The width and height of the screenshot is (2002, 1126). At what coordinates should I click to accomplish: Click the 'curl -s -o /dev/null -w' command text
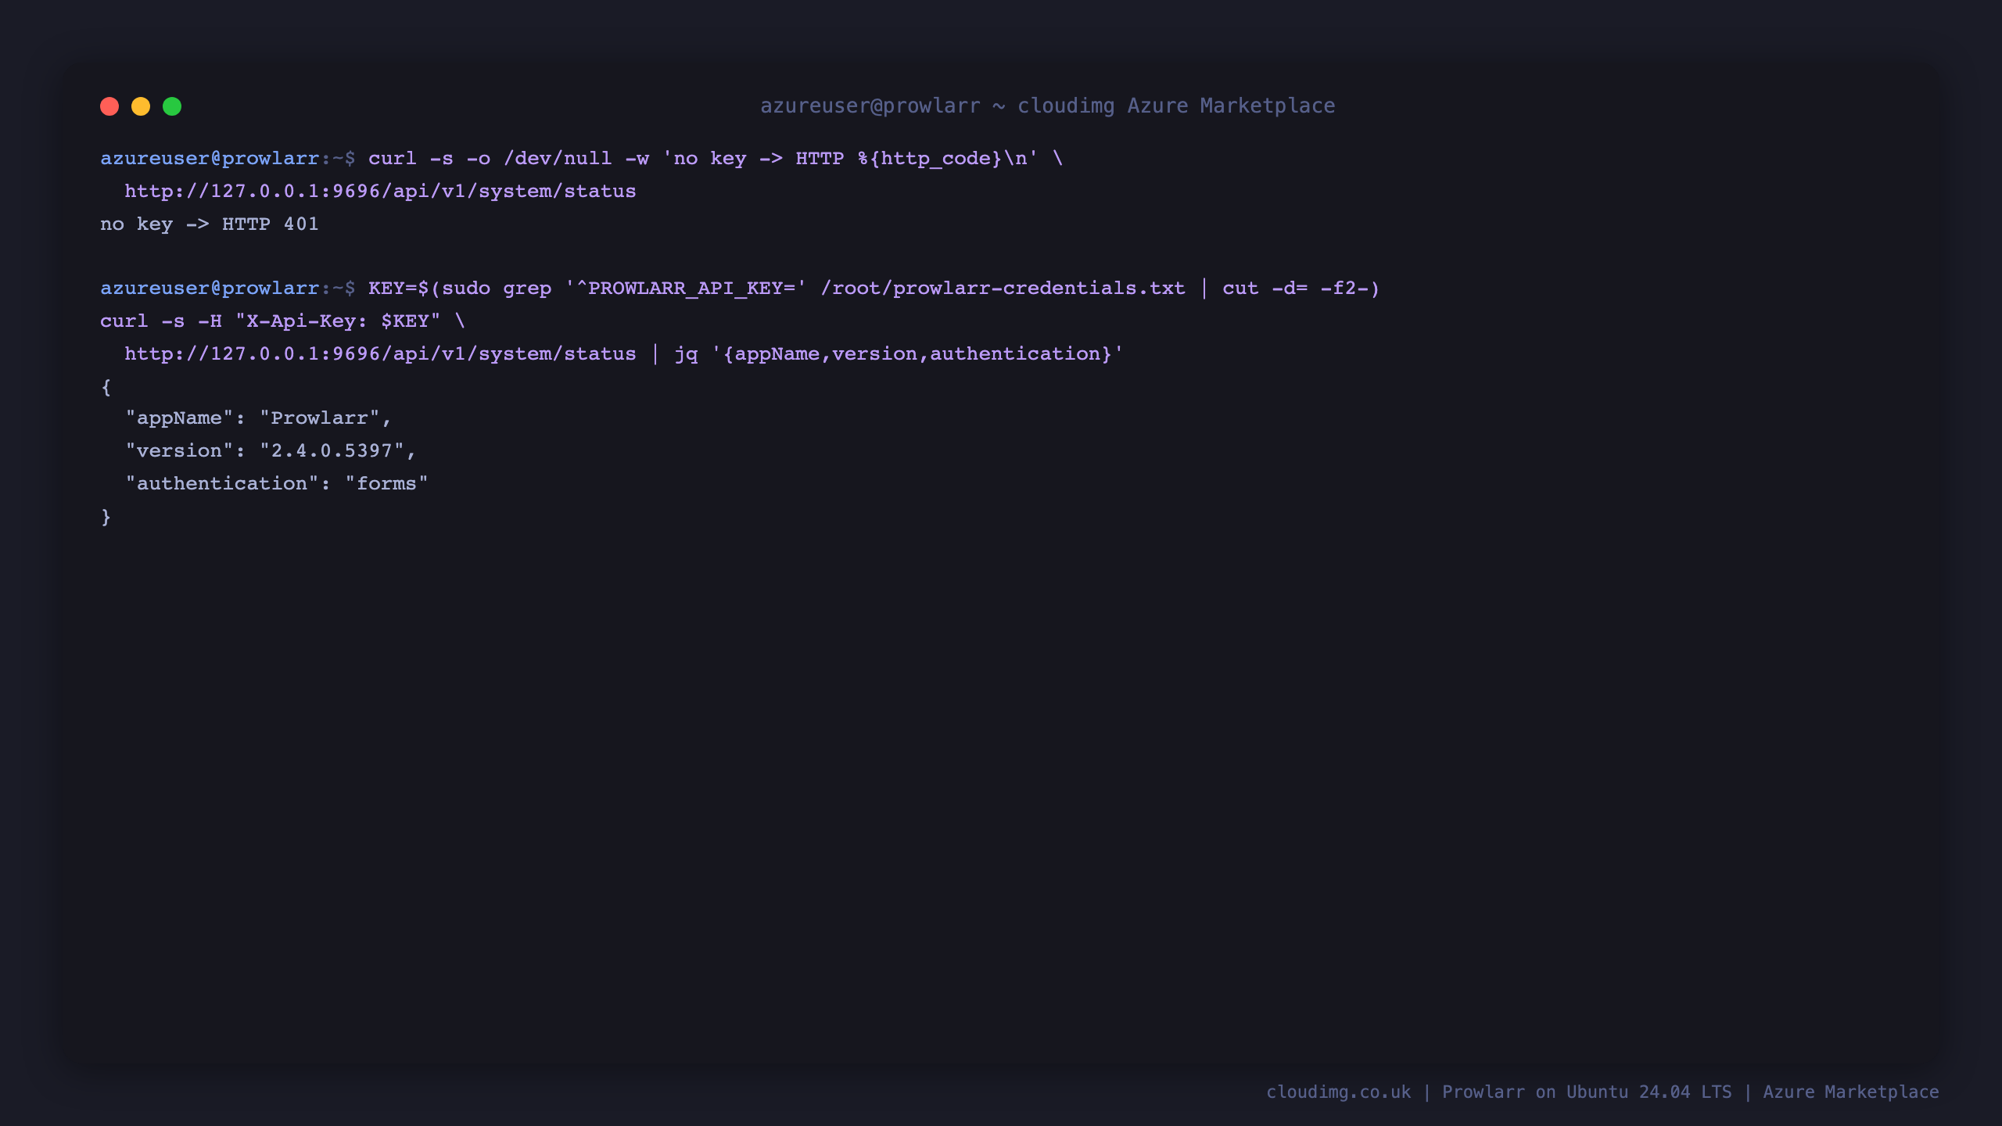(x=509, y=159)
